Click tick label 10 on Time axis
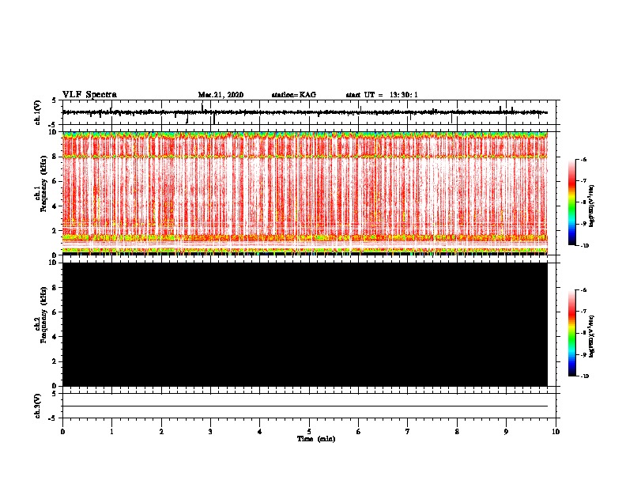 (556, 432)
